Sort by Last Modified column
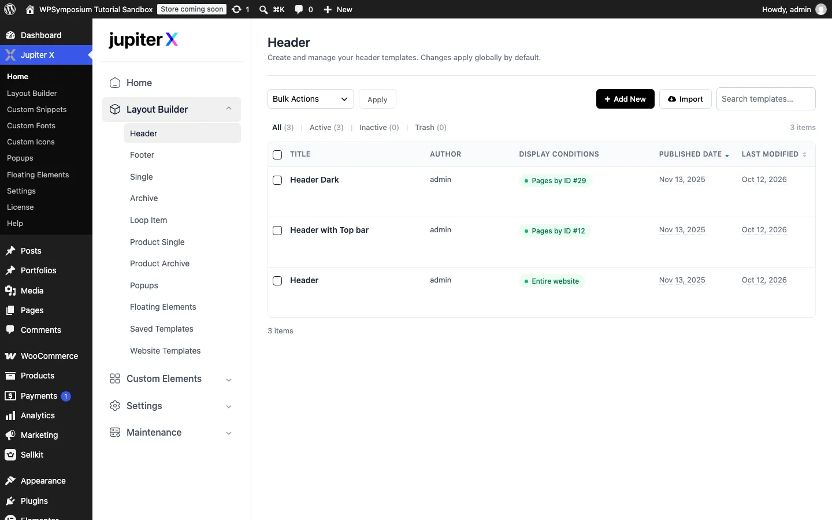Image resolution: width=832 pixels, height=520 pixels. [x=774, y=154]
